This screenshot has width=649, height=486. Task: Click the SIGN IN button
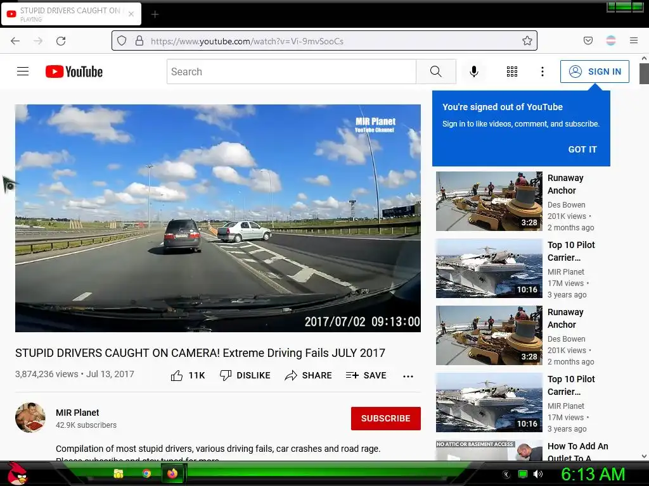point(594,72)
